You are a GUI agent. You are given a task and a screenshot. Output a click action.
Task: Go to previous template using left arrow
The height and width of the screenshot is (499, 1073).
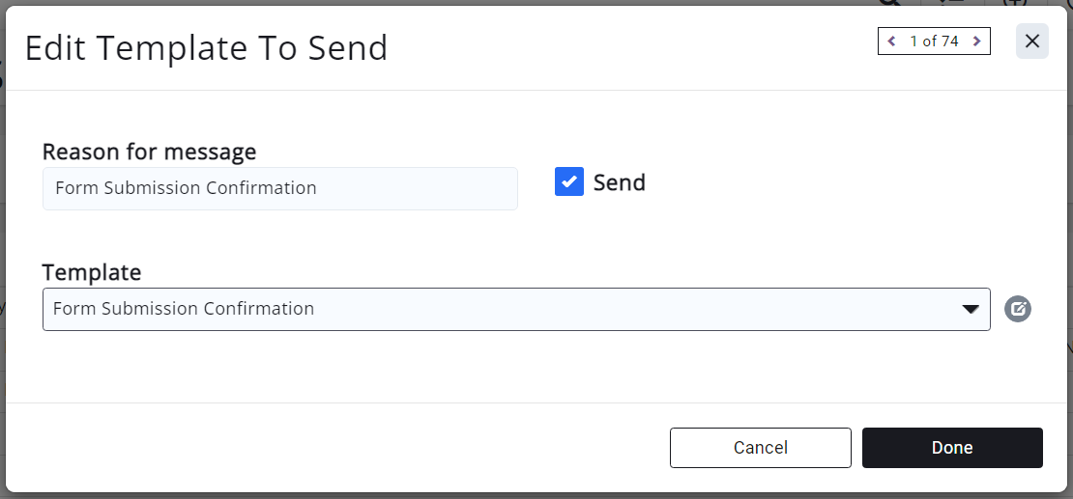pyautogui.click(x=890, y=42)
